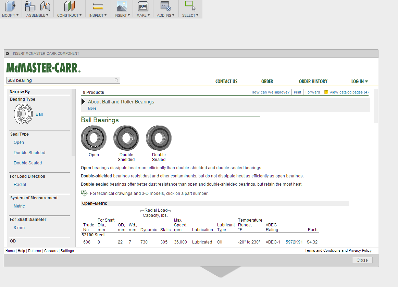Click the Insert image icon
Viewport: 398px width, 287px height.
click(122, 6)
